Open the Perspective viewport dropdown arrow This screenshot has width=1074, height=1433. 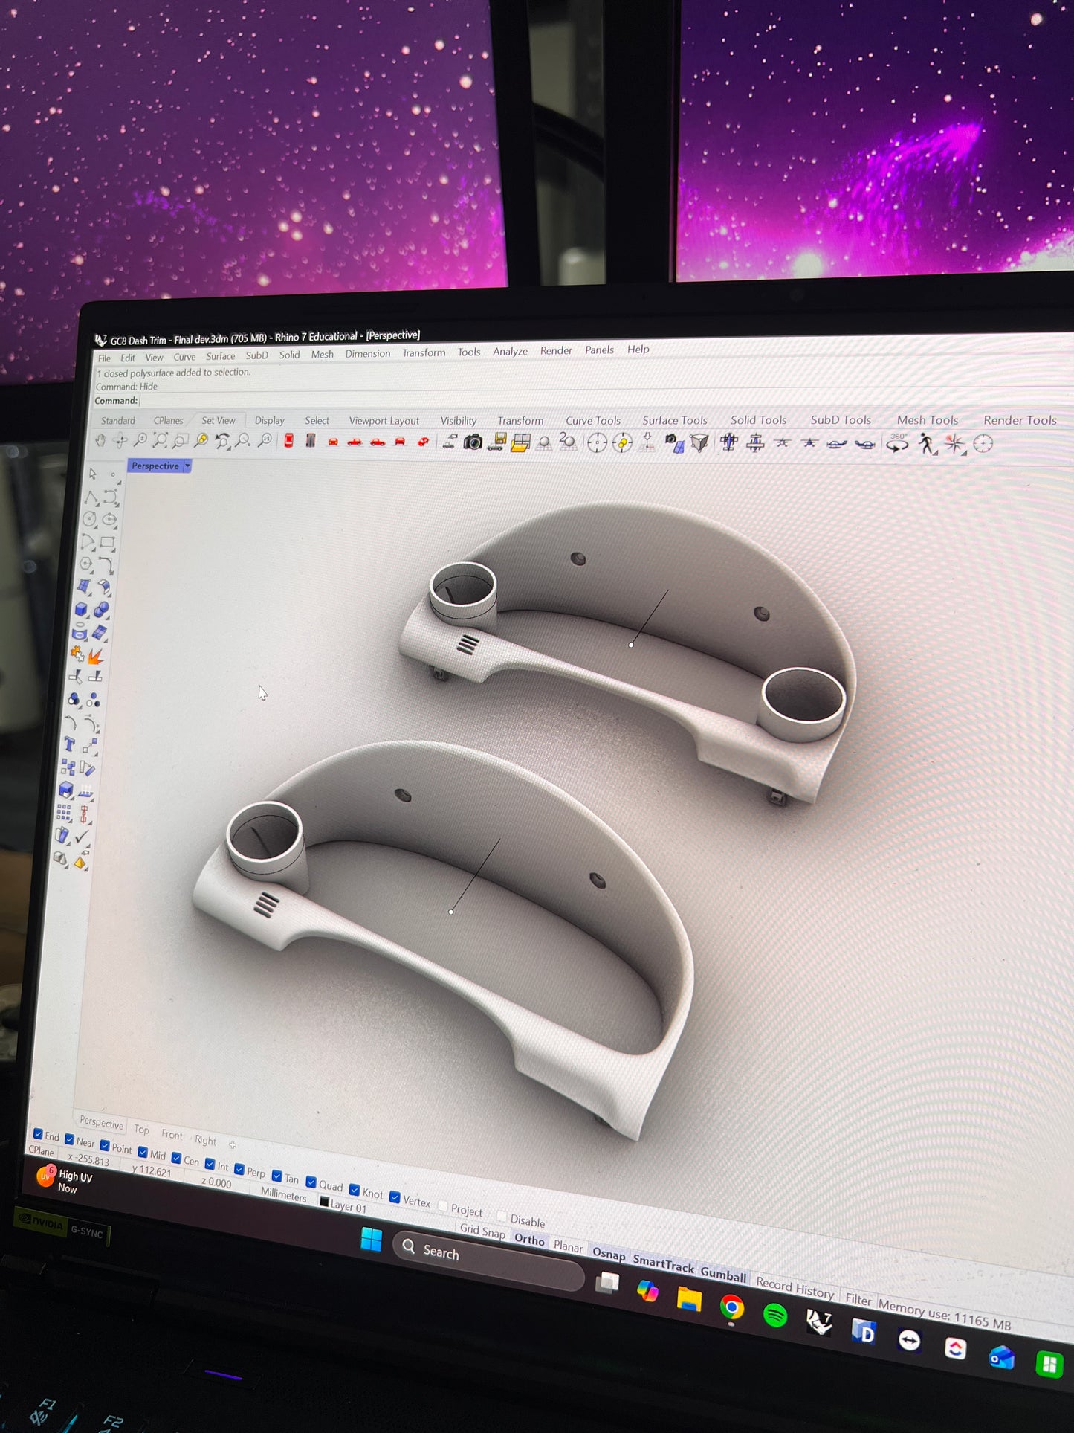(x=188, y=466)
